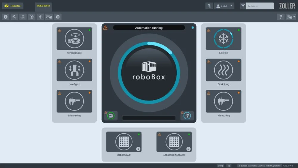Expand the install user dropdown
Viewport: 298px width, 168px height.
pyautogui.click(x=224, y=6)
